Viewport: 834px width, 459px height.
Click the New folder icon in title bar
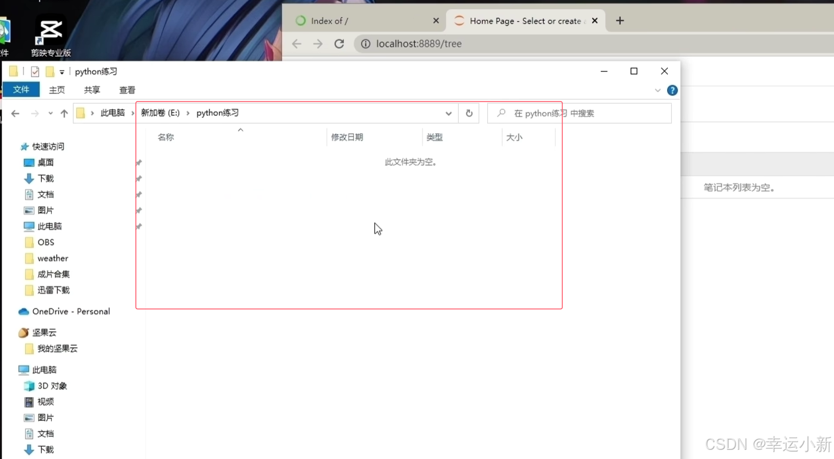click(x=50, y=71)
